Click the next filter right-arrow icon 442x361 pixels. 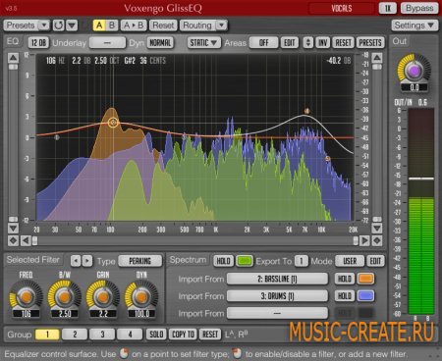[86, 261]
